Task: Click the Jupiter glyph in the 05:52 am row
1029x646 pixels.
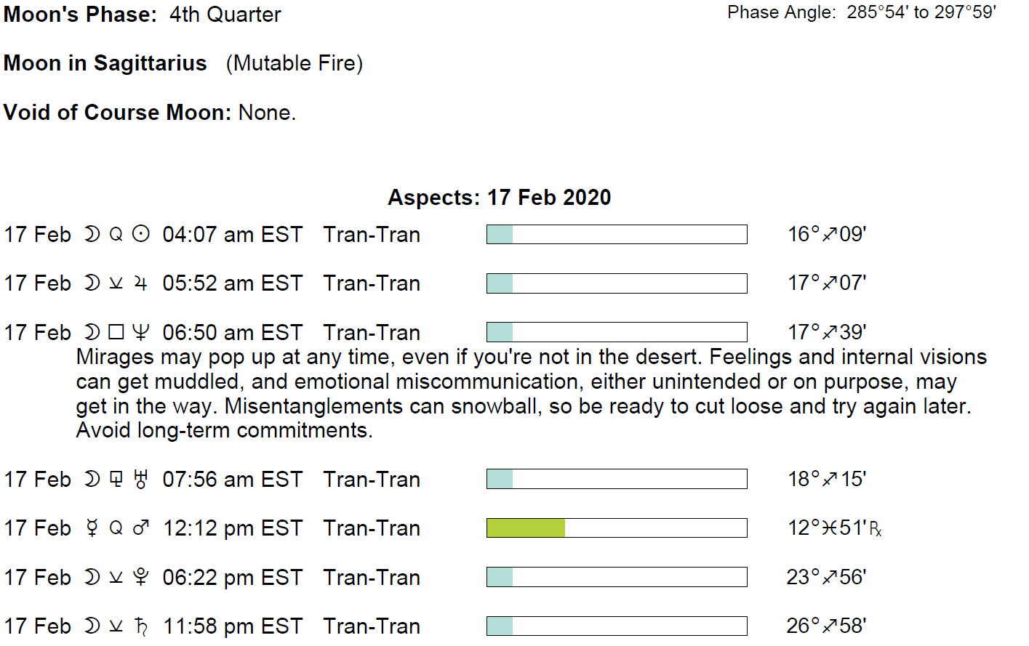Action: pyautogui.click(x=141, y=283)
